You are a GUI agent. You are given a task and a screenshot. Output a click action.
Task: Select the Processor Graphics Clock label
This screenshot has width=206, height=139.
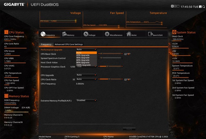click(53, 67)
